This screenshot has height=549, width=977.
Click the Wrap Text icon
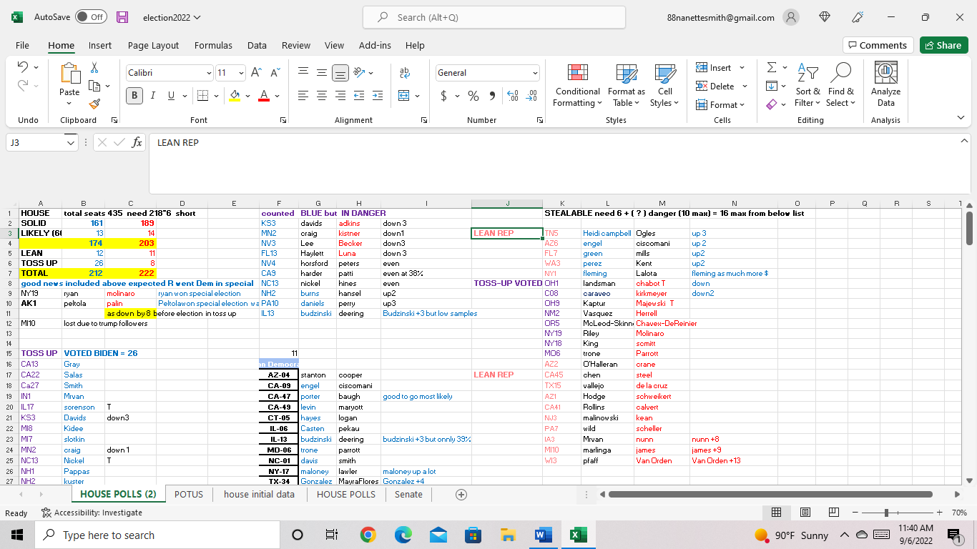(405, 73)
